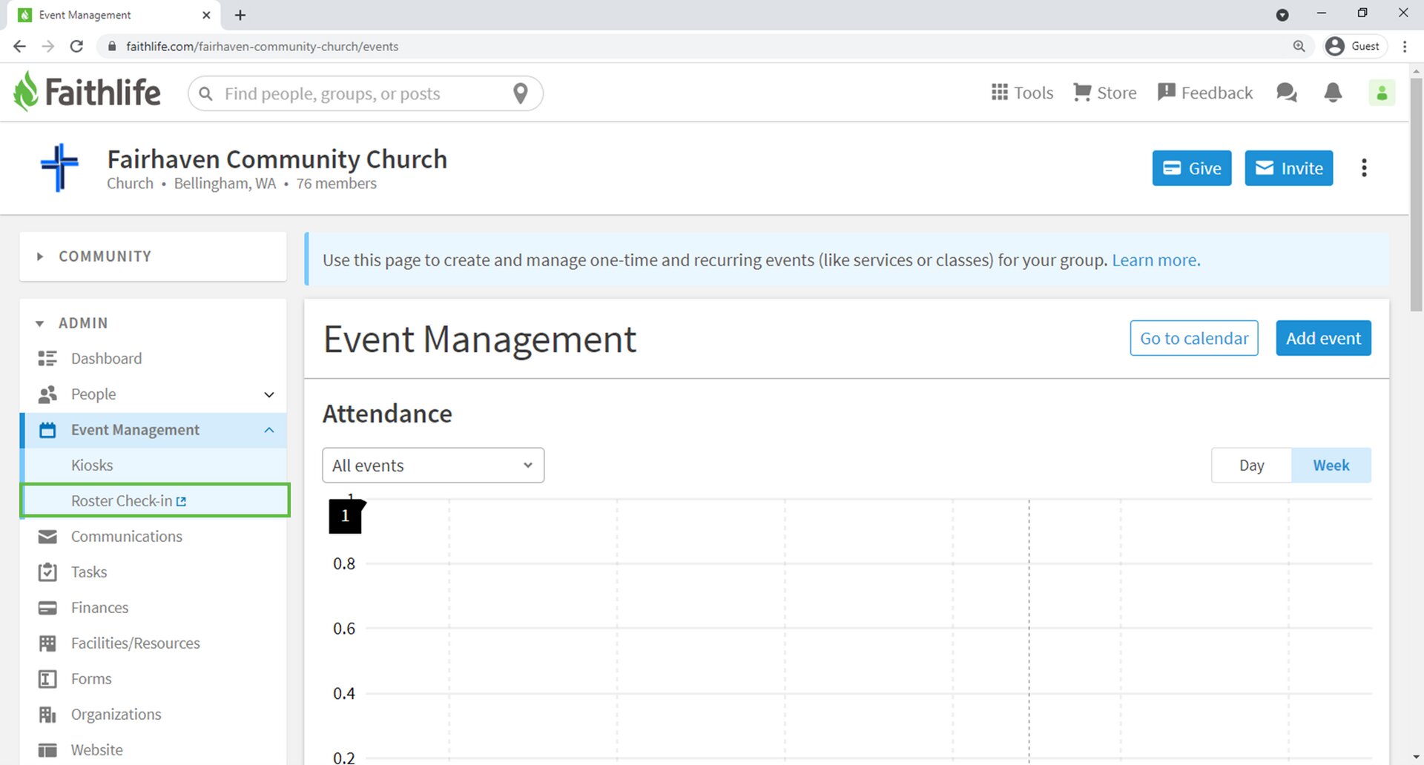Collapse the Event Management submenu chevron
The image size is (1424, 765).
(269, 430)
